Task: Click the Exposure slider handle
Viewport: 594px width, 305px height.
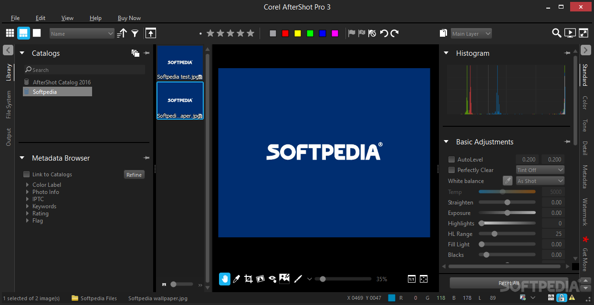Action: pos(507,213)
